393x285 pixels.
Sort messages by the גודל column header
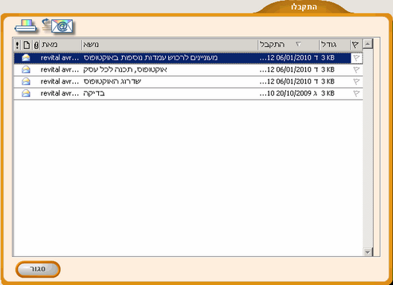(335, 45)
